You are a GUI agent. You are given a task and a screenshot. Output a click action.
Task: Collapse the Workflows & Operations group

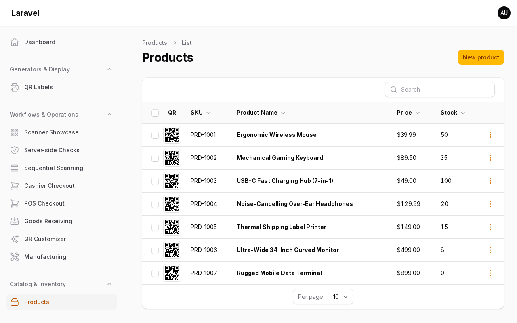[109, 115]
